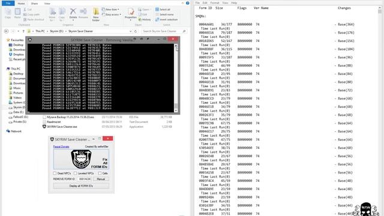Enable the Dead NPCs checkbox

(x=55, y=173)
